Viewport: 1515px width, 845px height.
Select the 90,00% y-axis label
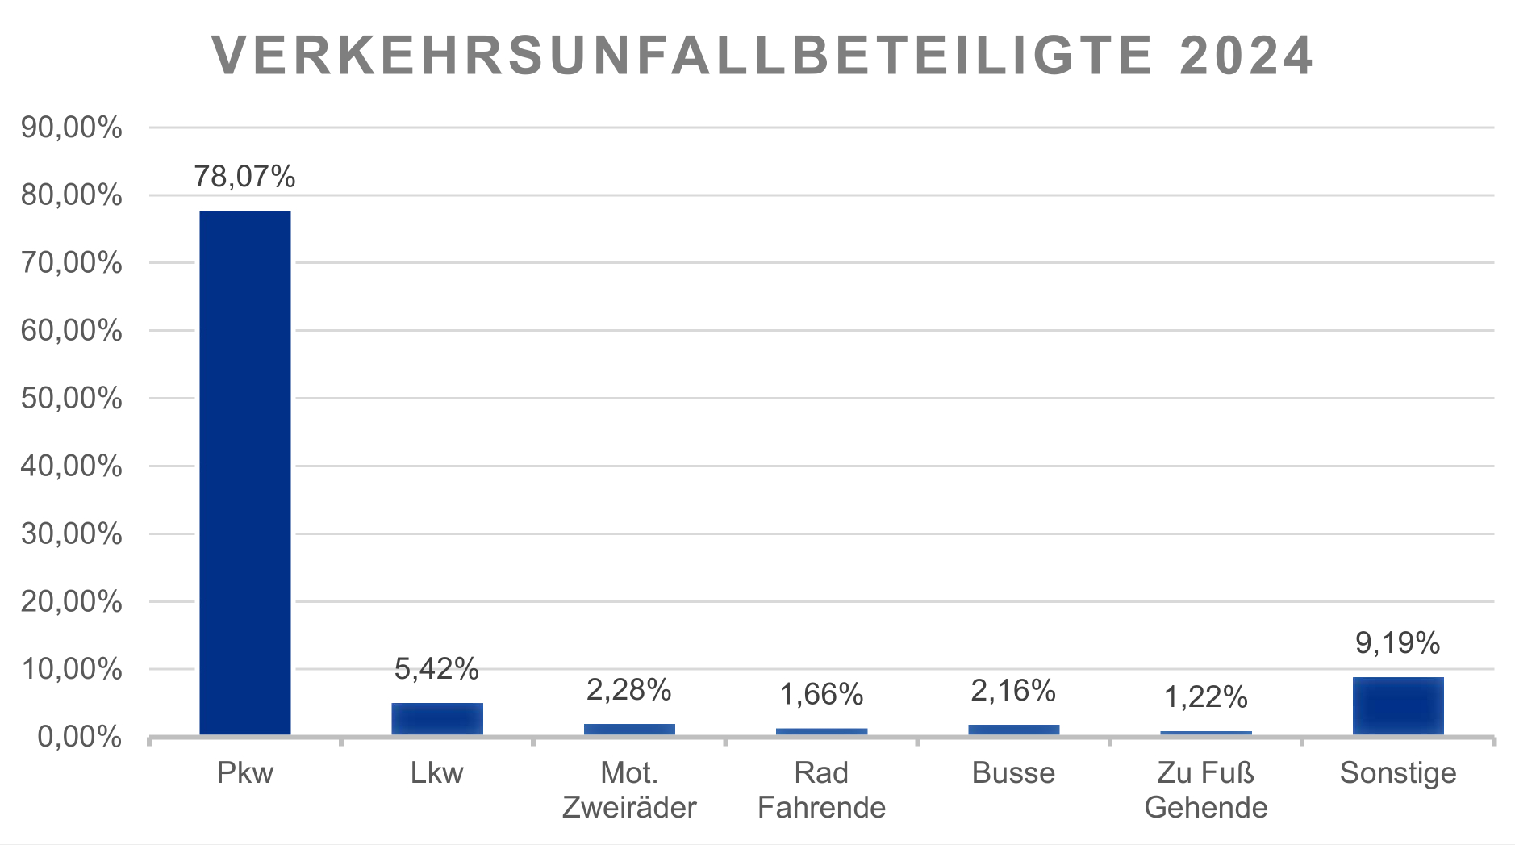click(72, 128)
